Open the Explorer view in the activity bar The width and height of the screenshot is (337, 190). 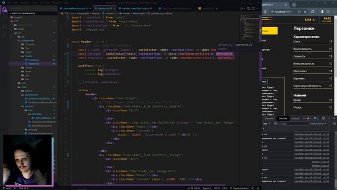(4, 10)
